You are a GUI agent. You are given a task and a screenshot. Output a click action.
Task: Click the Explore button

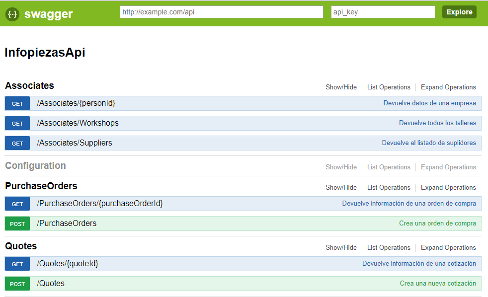(459, 11)
